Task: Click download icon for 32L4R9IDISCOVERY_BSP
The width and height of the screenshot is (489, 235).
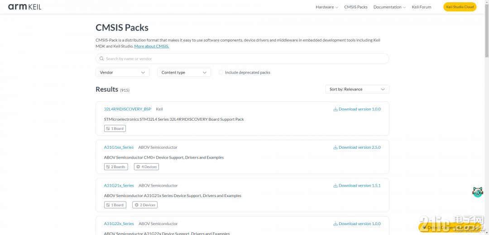Action: pos(336,109)
